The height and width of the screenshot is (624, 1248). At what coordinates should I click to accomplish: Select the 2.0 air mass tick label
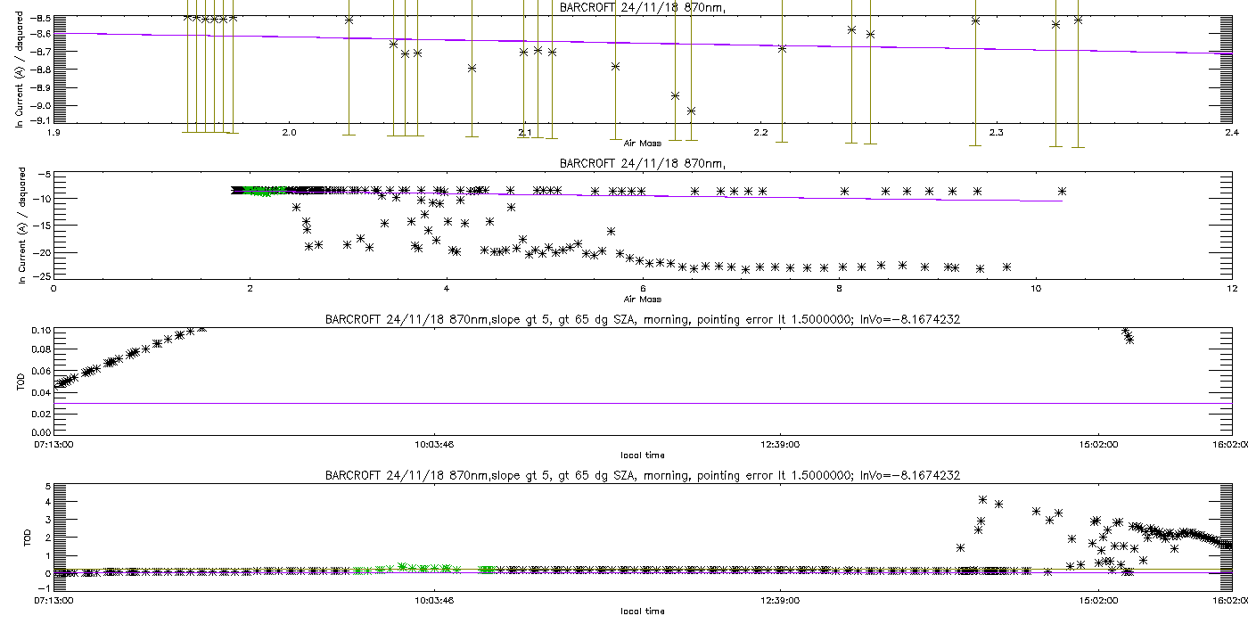tap(289, 133)
